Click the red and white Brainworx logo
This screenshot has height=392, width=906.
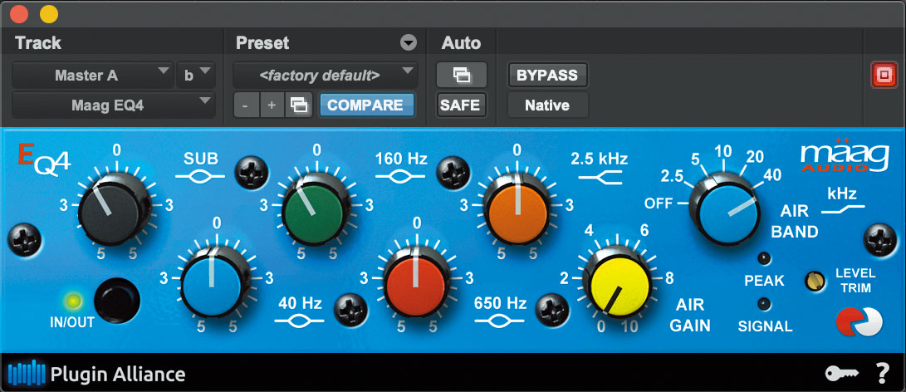pos(859,322)
